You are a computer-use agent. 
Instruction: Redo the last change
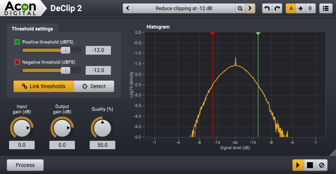coord(277,8)
